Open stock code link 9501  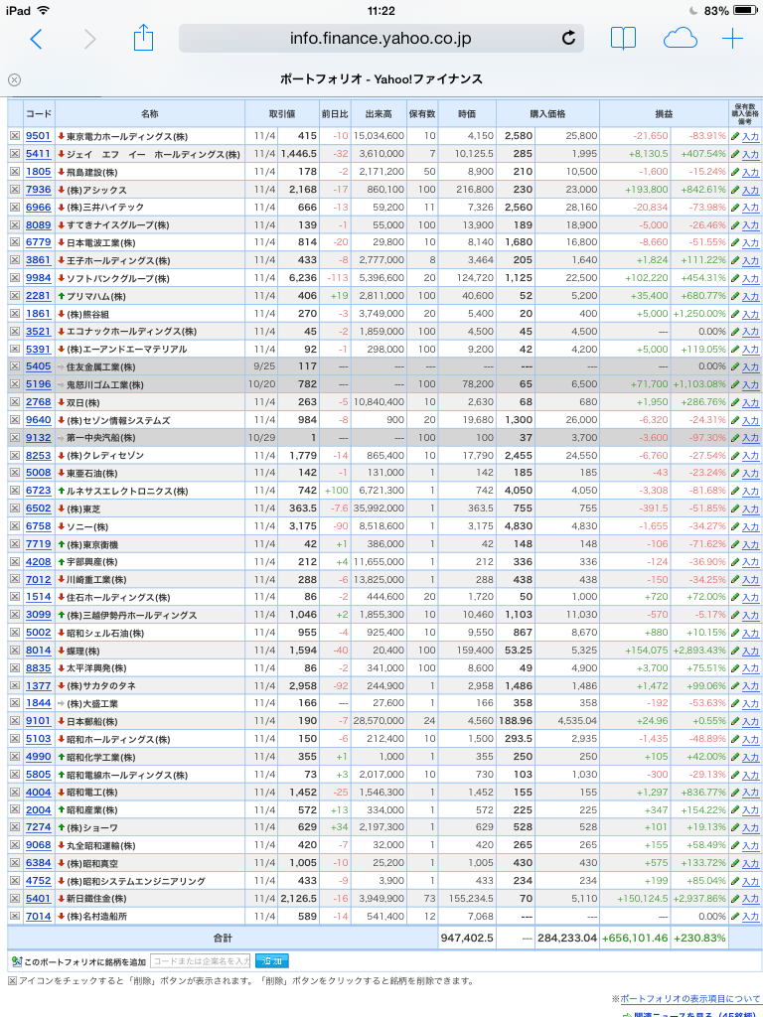(39, 135)
